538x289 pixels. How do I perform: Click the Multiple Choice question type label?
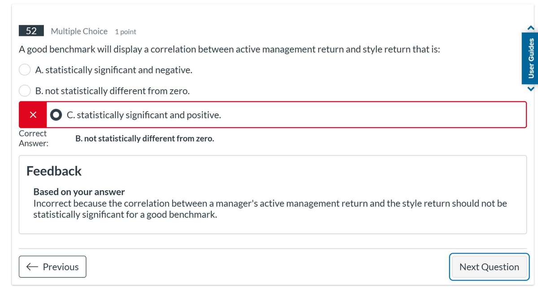[79, 31]
